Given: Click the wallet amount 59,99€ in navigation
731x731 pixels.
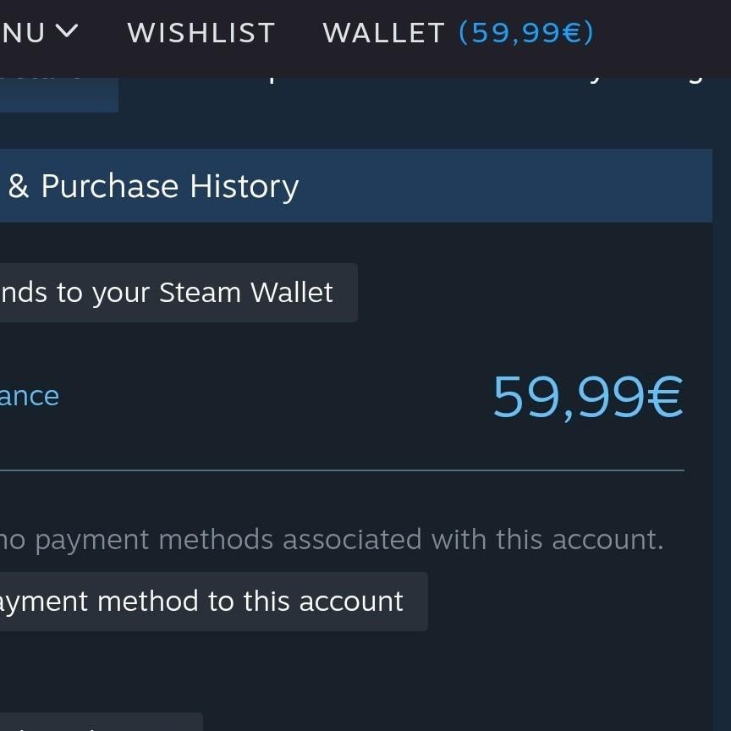Looking at the screenshot, I should pos(525,32).
